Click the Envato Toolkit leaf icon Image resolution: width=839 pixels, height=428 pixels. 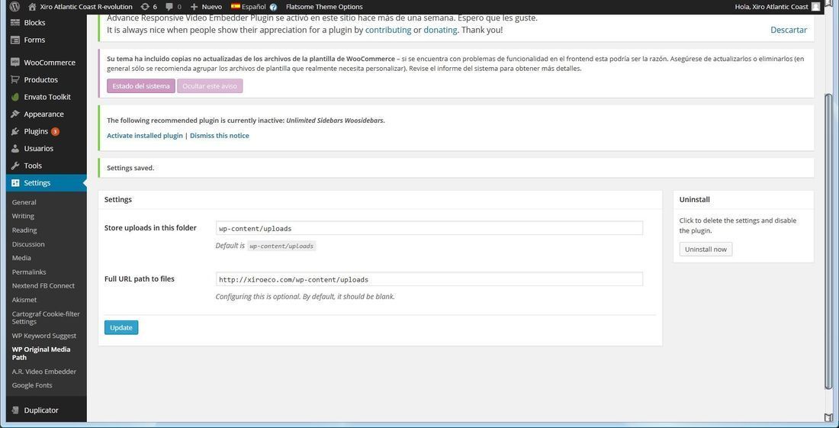pos(15,97)
